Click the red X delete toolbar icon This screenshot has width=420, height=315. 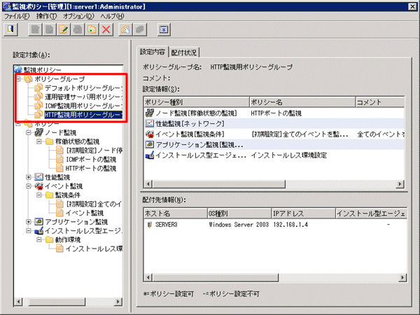107,30
